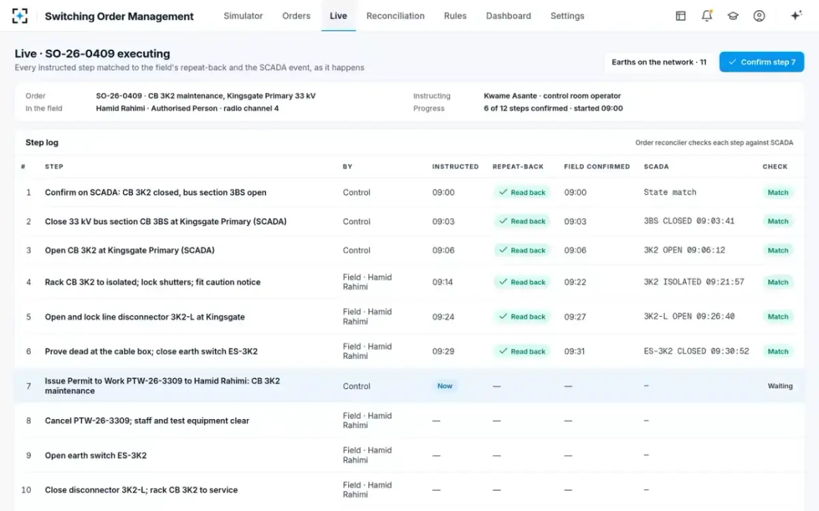
Task: Click the CHECK column header
Action: [x=775, y=167]
